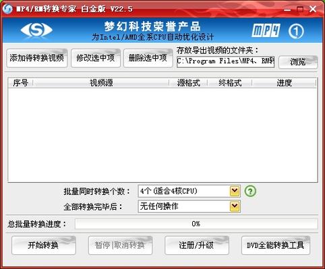The width and height of the screenshot is (325, 269).
Task: Click the blue S eye logo
Action: point(36,30)
